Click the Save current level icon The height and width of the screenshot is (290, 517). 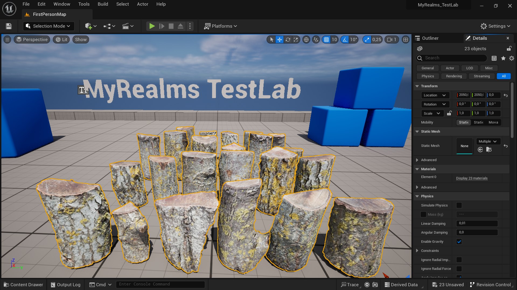pos(9,26)
